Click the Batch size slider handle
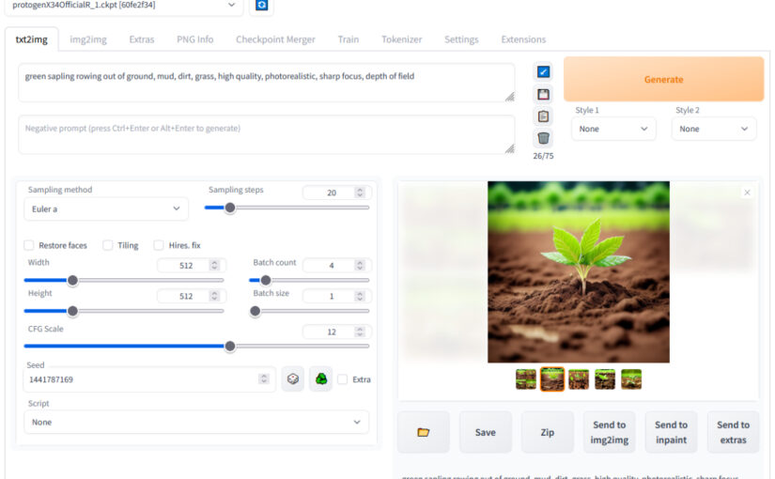This screenshot has height=479, width=775. click(255, 312)
